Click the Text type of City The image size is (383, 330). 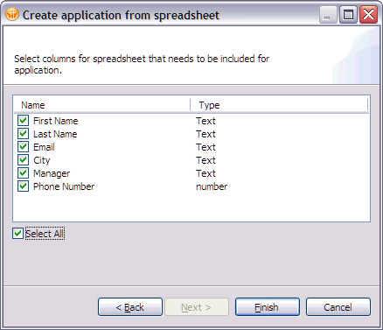[x=205, y=160]
